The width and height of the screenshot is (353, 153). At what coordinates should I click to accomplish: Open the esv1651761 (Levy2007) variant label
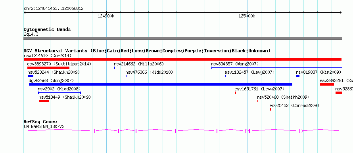point(259,89)
